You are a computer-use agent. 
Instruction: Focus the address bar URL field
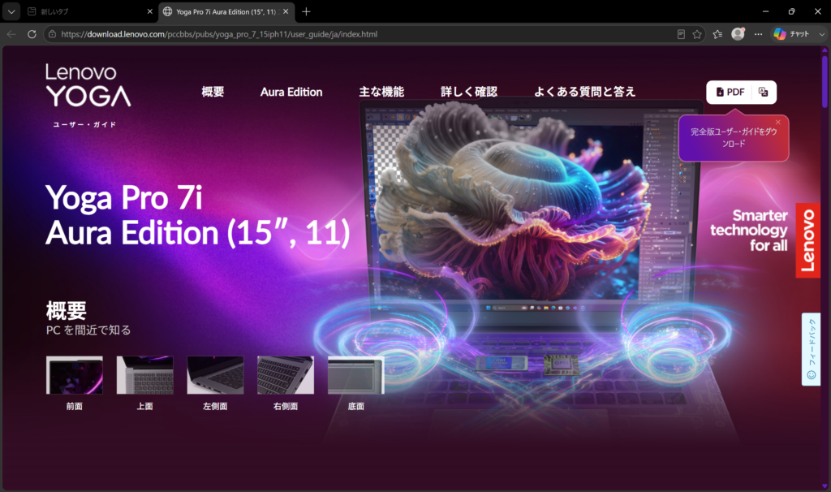pos(366,34)
